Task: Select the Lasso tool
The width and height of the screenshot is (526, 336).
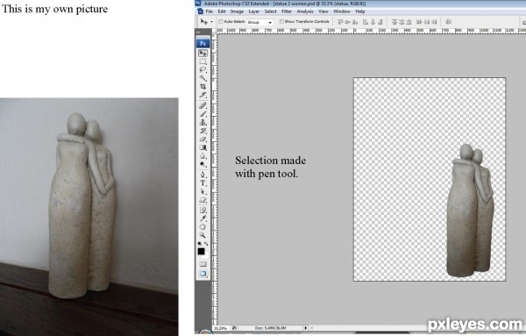Action: (203, 70)
